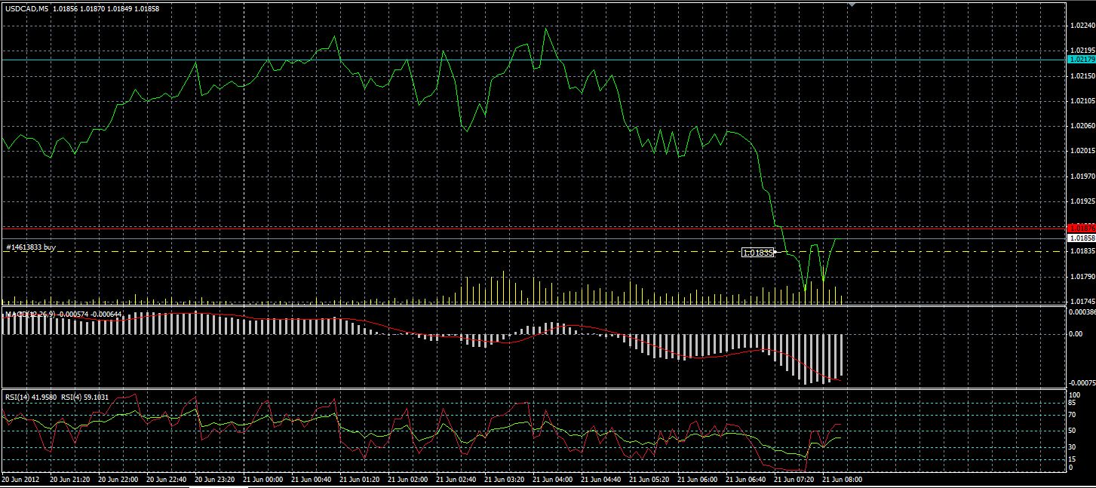Click the MACD 0.00 scale label
Viewport: 1096px width, 488px height.
coord(1076,334)
